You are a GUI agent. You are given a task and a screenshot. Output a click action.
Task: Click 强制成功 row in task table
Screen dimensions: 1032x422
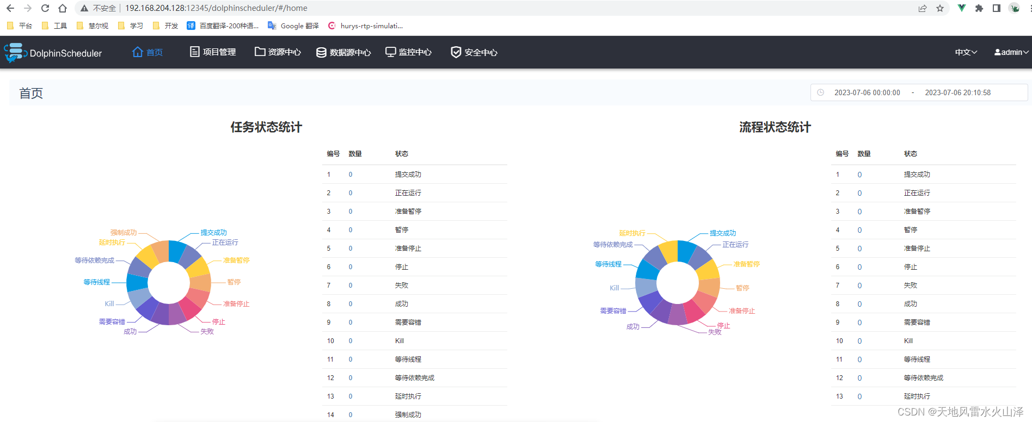click(415, 414)
